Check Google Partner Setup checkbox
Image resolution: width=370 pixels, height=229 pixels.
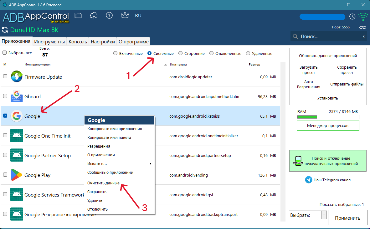click(5, 155)
